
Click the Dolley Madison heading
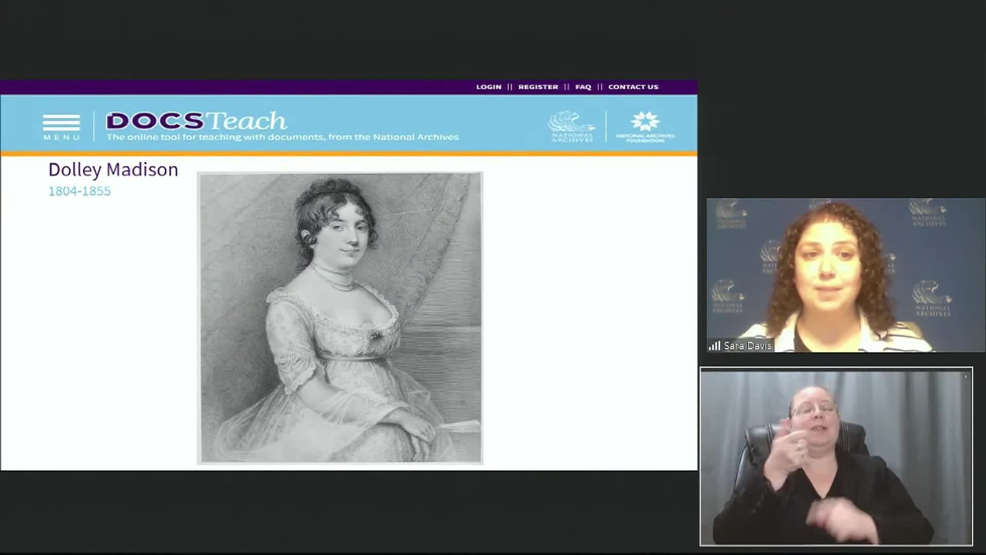pyautogui.click(x=113, y=170)
